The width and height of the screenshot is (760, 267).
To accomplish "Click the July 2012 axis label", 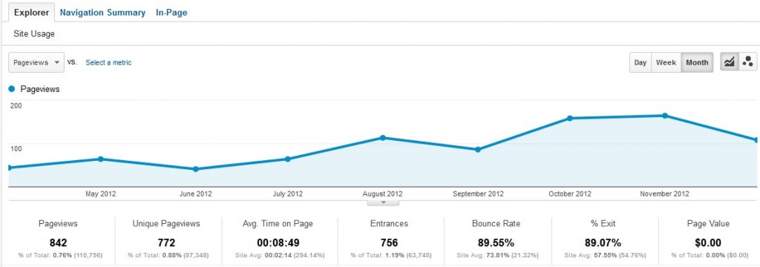I will pos(288,194).
